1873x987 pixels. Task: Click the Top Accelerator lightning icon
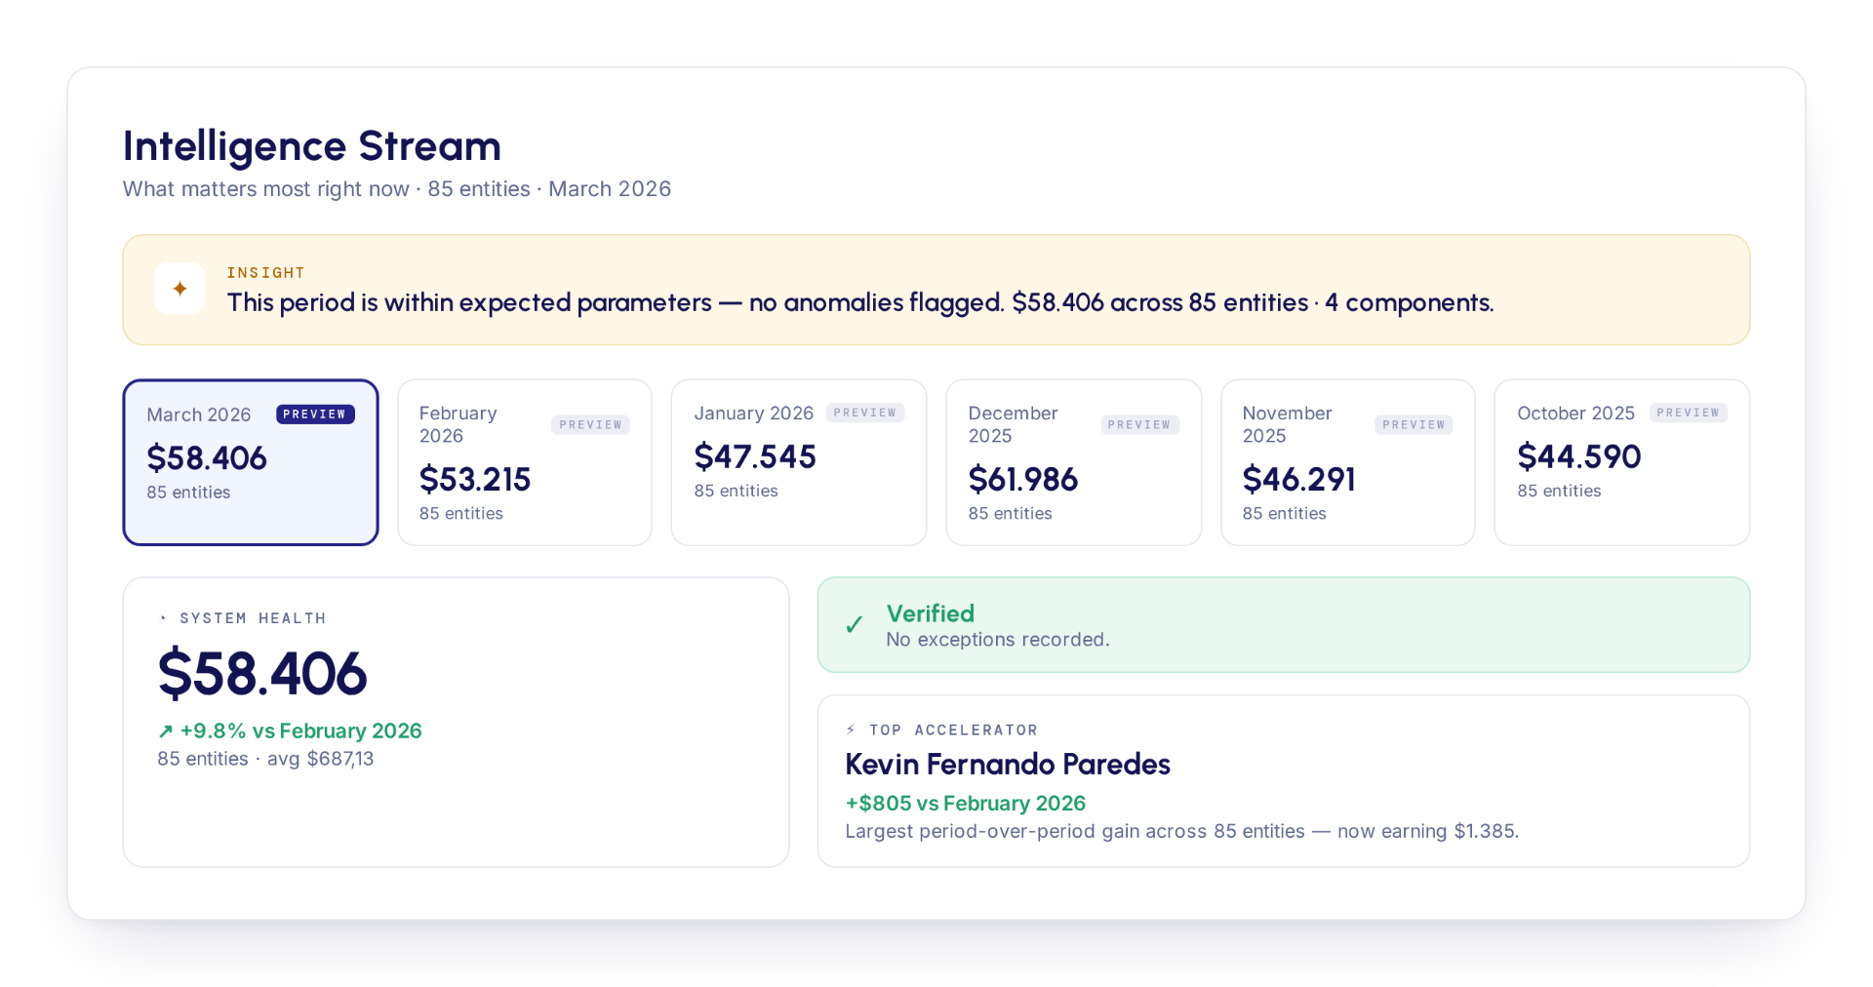(x=851, y=730)
